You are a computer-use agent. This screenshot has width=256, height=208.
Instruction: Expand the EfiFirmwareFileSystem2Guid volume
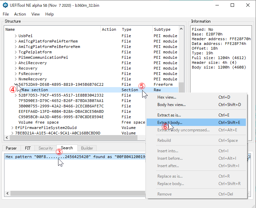tap(12, 128)
